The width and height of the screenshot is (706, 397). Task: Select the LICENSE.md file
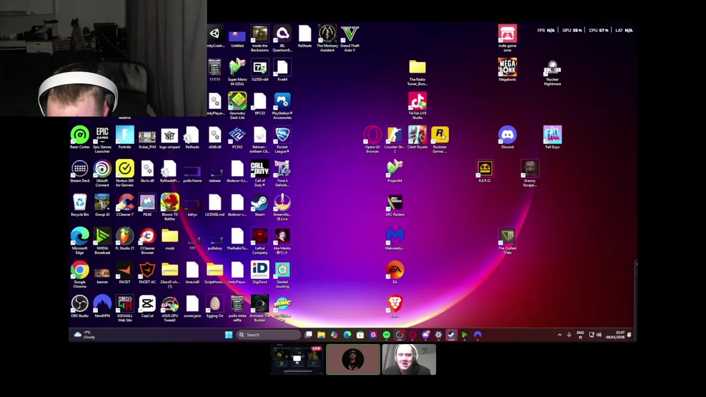215,205
